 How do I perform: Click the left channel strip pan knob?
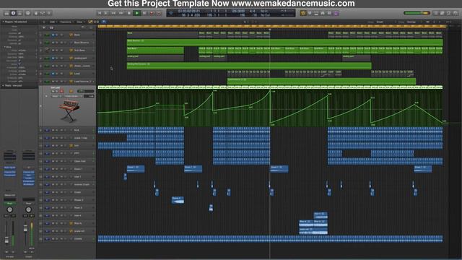tap(9, 210)
